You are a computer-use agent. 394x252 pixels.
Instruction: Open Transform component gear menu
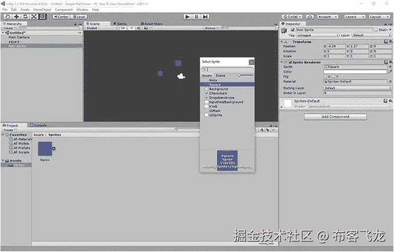click(391, 42)
